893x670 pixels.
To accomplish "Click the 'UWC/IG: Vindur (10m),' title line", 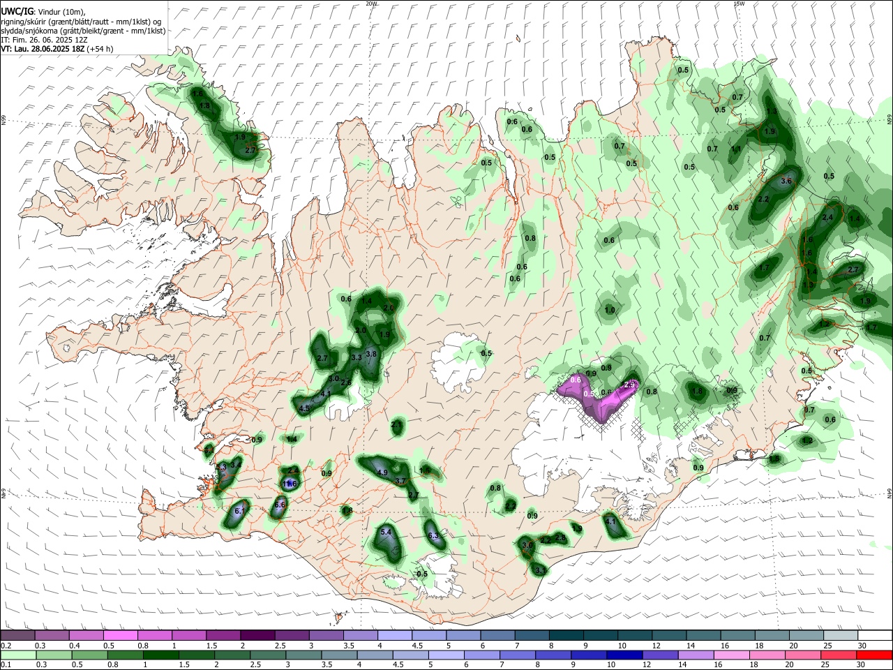I will [43, 12].
